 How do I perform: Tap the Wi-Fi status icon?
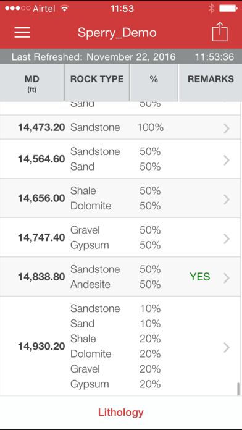pyautogui.click(x=65, y=9)
